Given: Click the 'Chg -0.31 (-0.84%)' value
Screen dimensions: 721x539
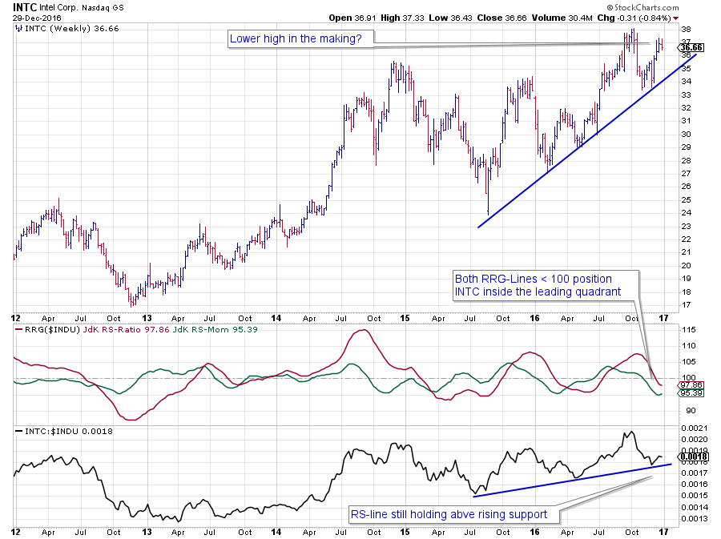Looking at the screenshot, I should pyautogui.click(x=634, y=18).
